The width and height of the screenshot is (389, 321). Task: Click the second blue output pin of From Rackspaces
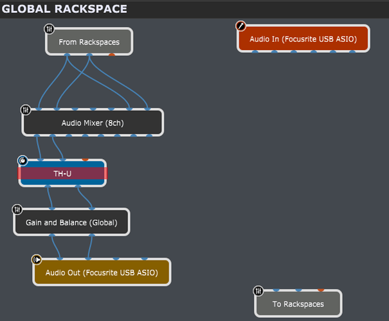89,55
